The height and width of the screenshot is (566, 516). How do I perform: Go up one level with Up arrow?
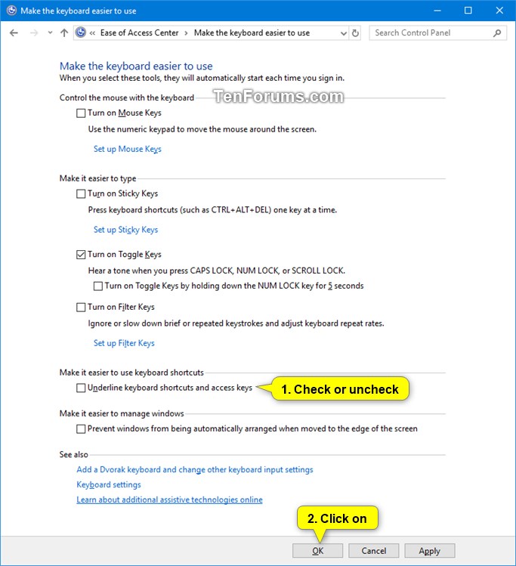coord(64,32)
